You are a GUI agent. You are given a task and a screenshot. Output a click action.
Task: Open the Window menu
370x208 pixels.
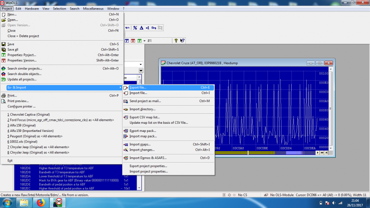click(x=113, y=8)
